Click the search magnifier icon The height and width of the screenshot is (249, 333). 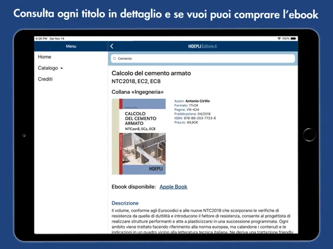(115, 58)
